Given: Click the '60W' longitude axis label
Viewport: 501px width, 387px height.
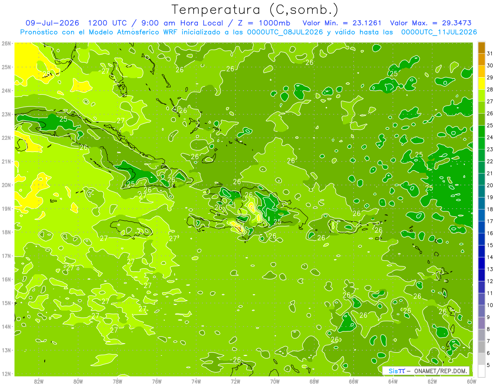Looking at the screenshot, I should pos(471,381).
